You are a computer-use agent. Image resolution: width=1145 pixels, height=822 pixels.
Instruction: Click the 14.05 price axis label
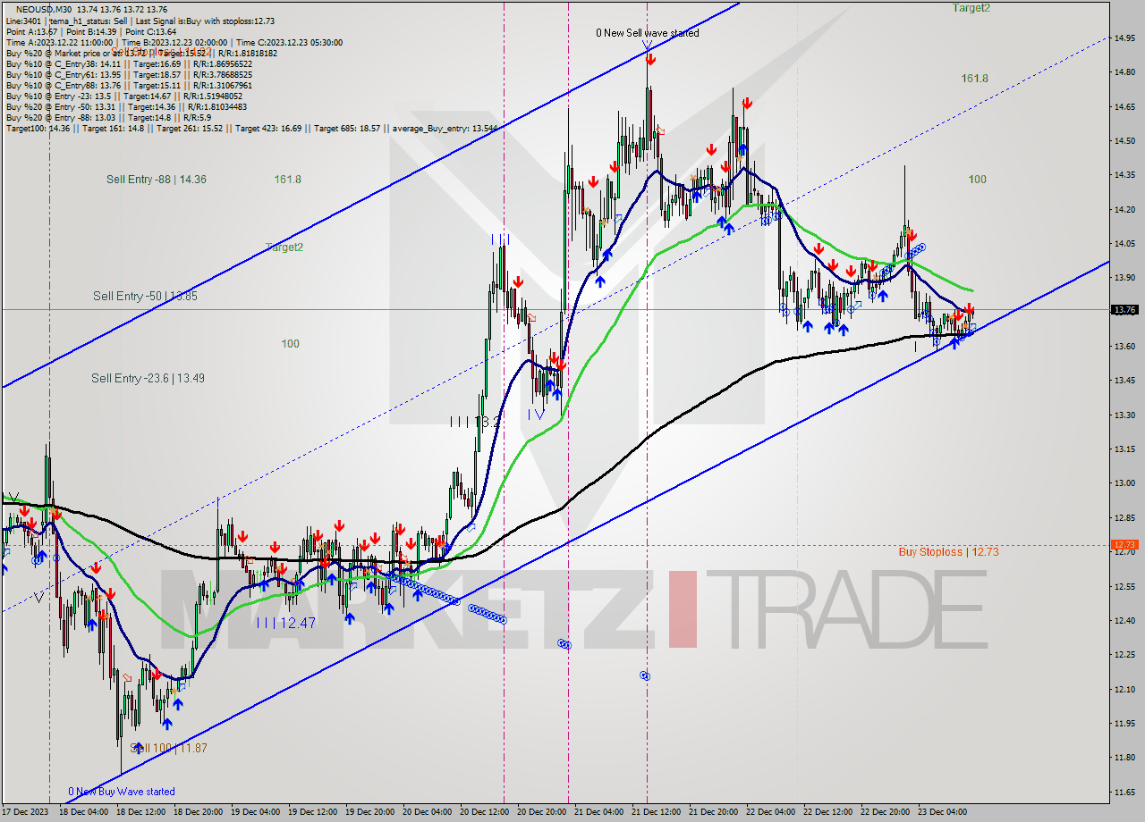click(x=1124, y=244)
